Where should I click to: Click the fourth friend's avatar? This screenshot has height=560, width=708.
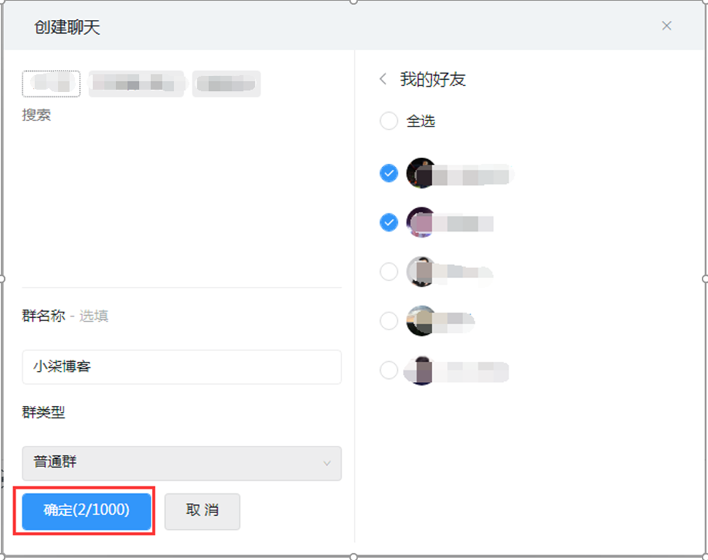(421, 321)
